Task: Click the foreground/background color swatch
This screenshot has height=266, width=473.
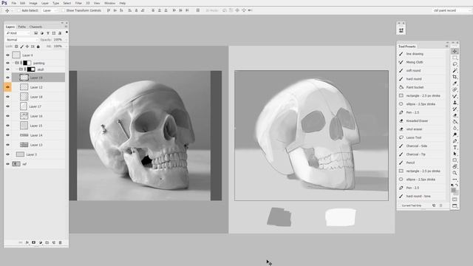Action: (x=455, y=191)
